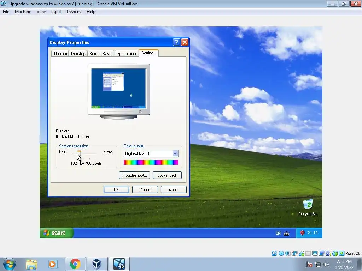
Task: Click the keyboard capture arrow icon near Right Ctrl
Action: coord(342,253)
